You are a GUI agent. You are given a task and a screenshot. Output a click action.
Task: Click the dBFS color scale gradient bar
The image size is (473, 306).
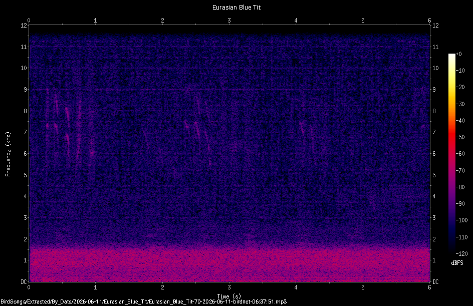point(451,154)
